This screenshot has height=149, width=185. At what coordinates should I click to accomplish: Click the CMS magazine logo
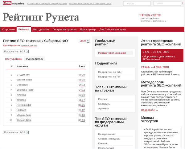13,3
